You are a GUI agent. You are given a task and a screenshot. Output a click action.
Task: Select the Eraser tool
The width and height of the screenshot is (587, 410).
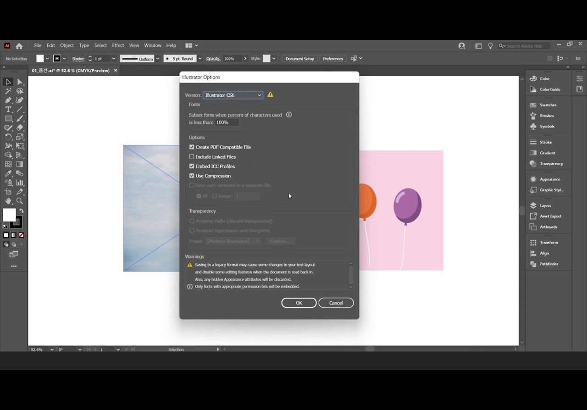20,127
